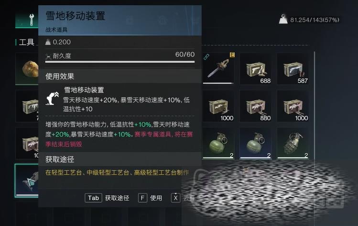Select the wrench tools tab icon
Screen dimensions: 358x226
pos(31,20)
